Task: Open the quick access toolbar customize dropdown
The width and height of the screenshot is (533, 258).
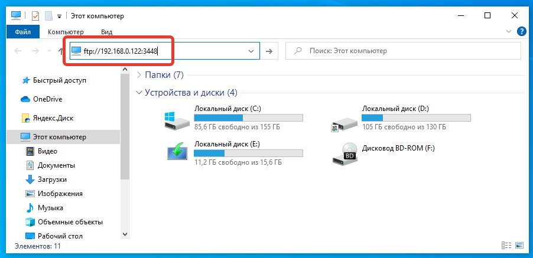Action: pos(59,16)
